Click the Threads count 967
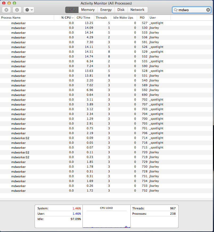The height and width of the screenshot is (232, 214). (x=173, y=208)
